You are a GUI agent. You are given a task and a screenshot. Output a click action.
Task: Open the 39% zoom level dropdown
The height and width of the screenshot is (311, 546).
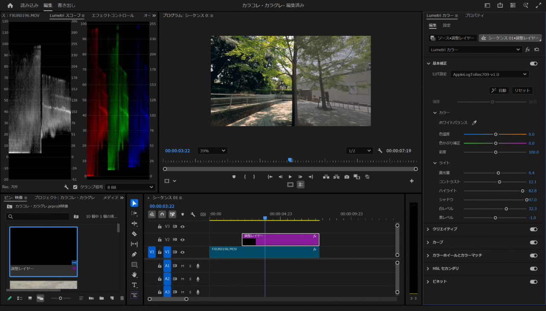coord(212,151)
